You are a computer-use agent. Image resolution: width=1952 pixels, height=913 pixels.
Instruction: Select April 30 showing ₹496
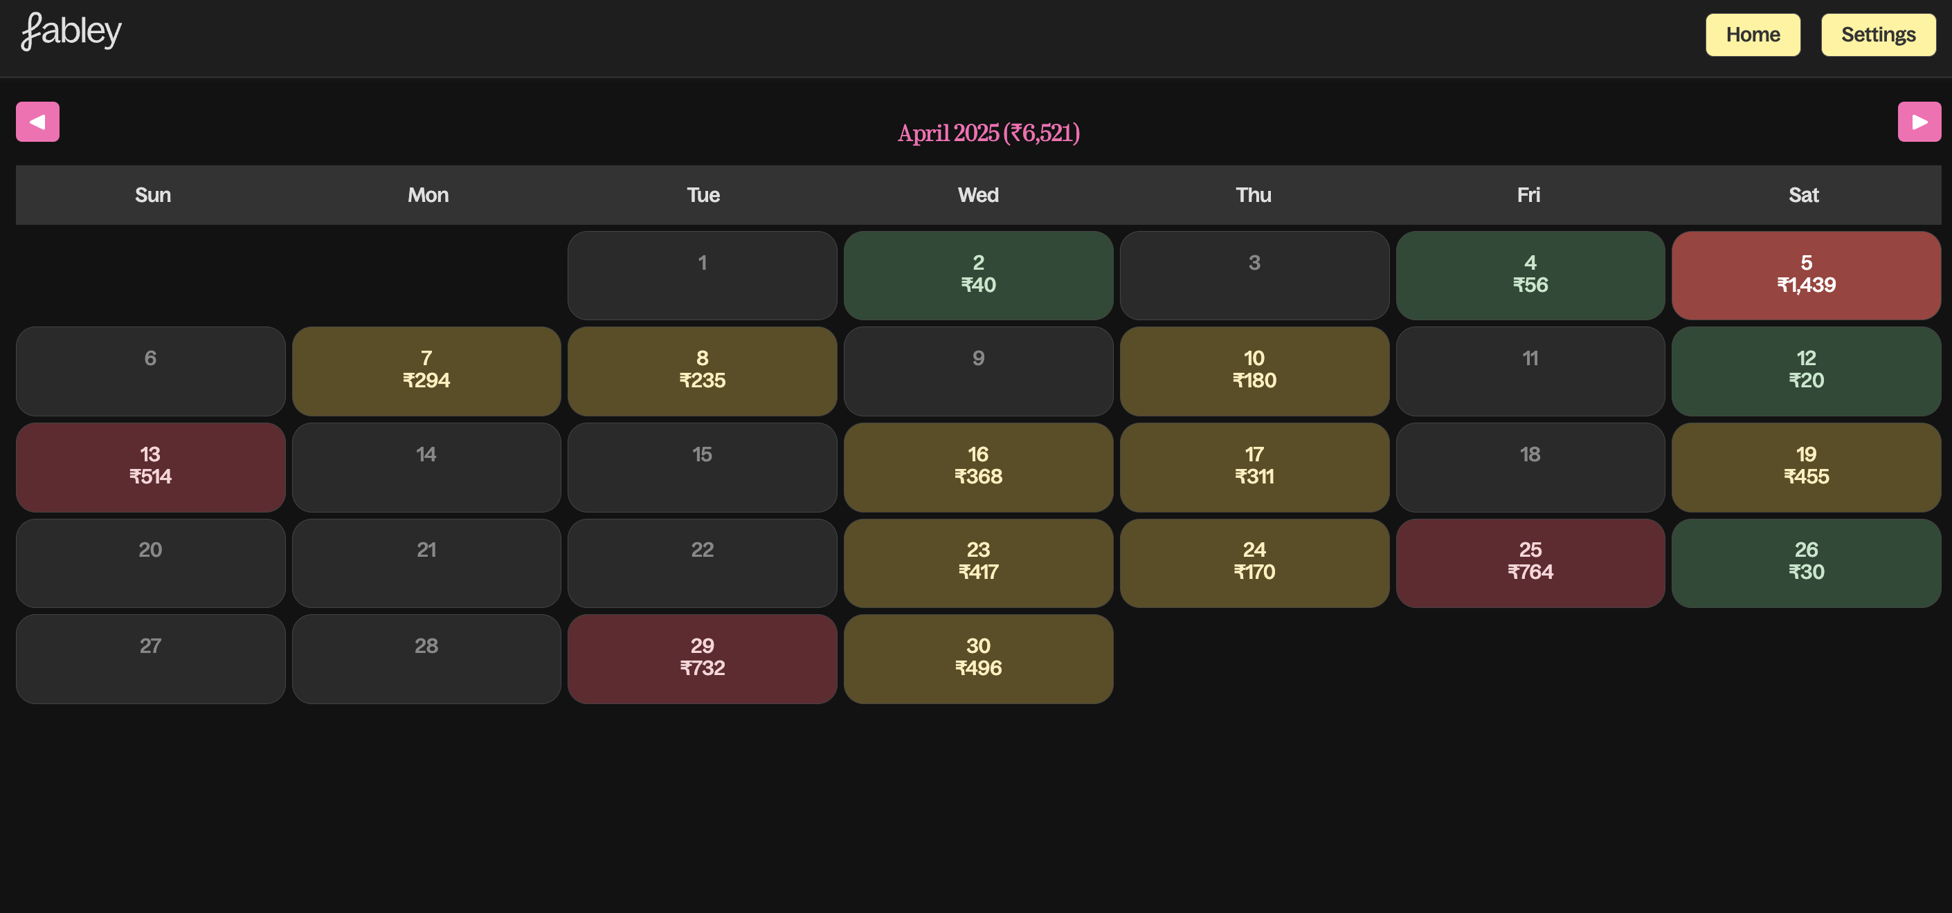[977, 658]
